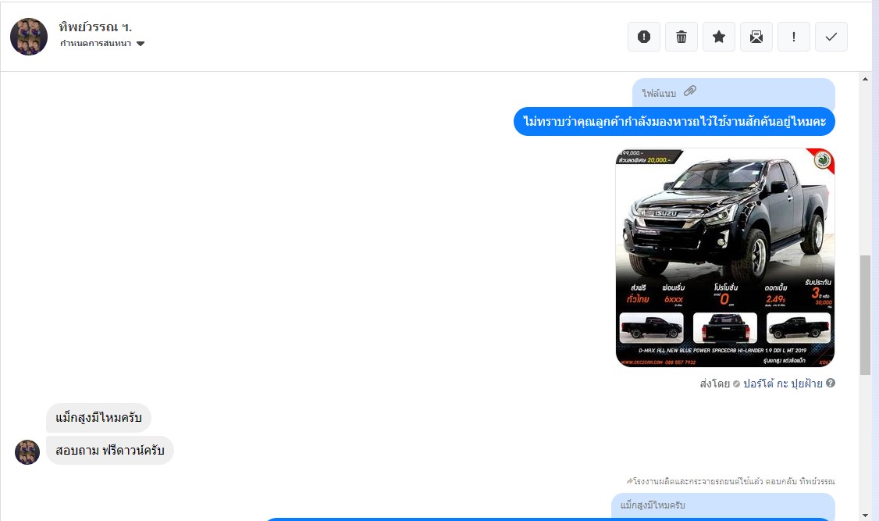Select contact name ทิพย์วรรณ ฯ. in header

click(x=95, y=27)
